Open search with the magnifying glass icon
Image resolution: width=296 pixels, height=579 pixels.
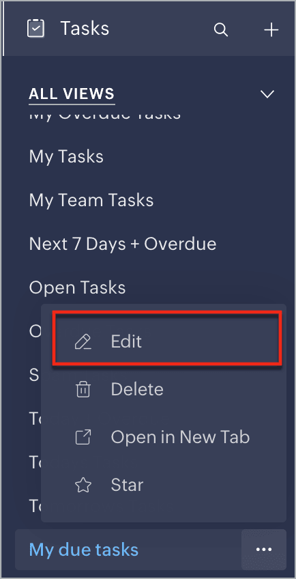coord(221,29)
